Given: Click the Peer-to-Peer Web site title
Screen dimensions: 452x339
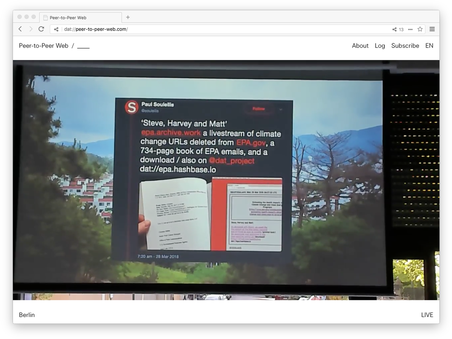Looking at the screenshot, I should pos(44,46).
